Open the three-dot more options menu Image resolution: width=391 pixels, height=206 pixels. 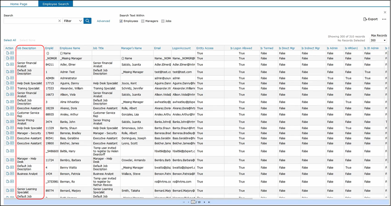(x=384, y=19)
